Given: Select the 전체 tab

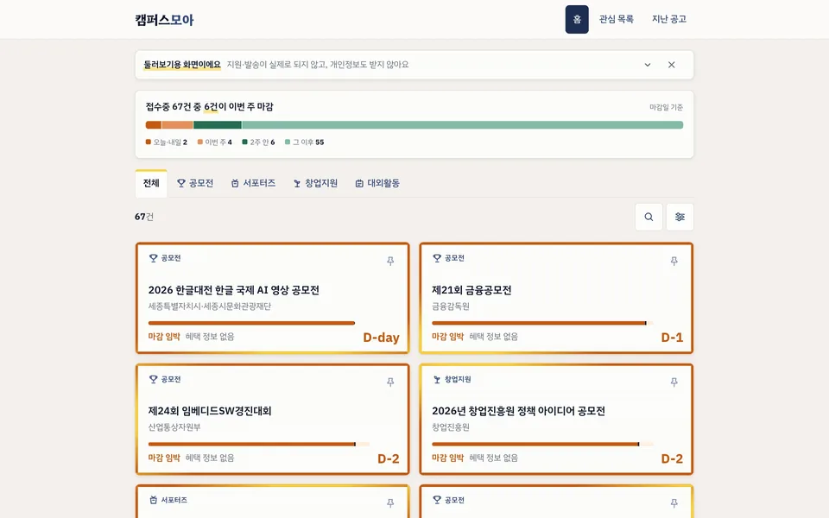Looking at the screenshot, I should [151, 183].
